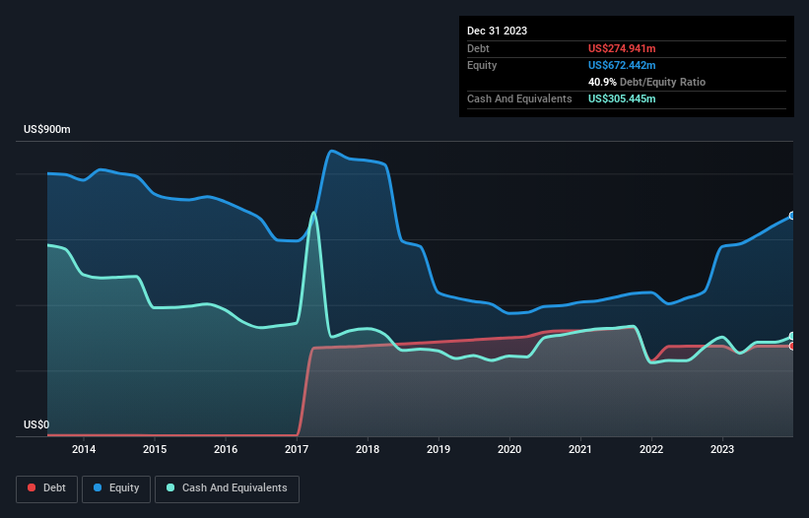Click the 2016 x-axis label
The image size is (809, 518).
click(x=226, y=449)
